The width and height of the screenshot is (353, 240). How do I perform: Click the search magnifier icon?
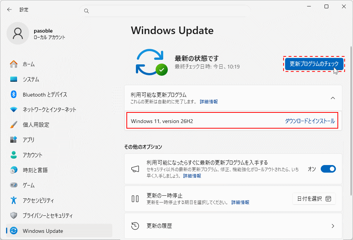[x=87, y=11]
